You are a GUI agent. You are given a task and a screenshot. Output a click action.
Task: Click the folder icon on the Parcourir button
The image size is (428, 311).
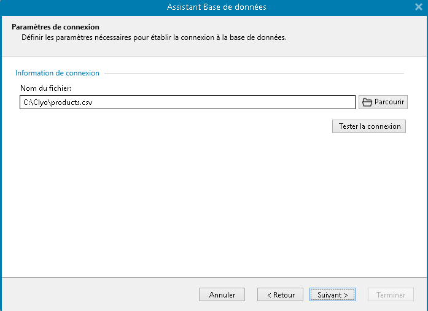click(x=367, y=102)
